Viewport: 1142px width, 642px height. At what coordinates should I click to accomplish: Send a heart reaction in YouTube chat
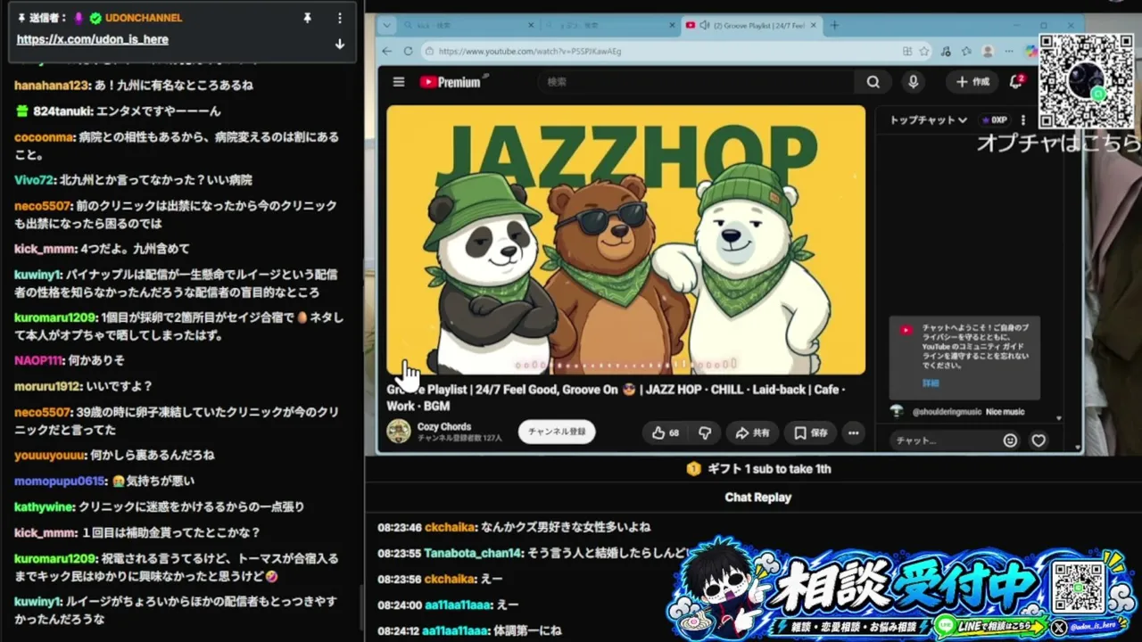click(x=1039, y=440)
